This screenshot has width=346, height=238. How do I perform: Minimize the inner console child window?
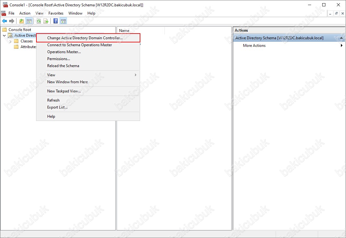[x=330, y=13]
